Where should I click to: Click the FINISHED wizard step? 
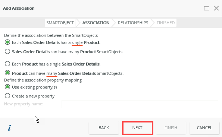coord(166,23)
